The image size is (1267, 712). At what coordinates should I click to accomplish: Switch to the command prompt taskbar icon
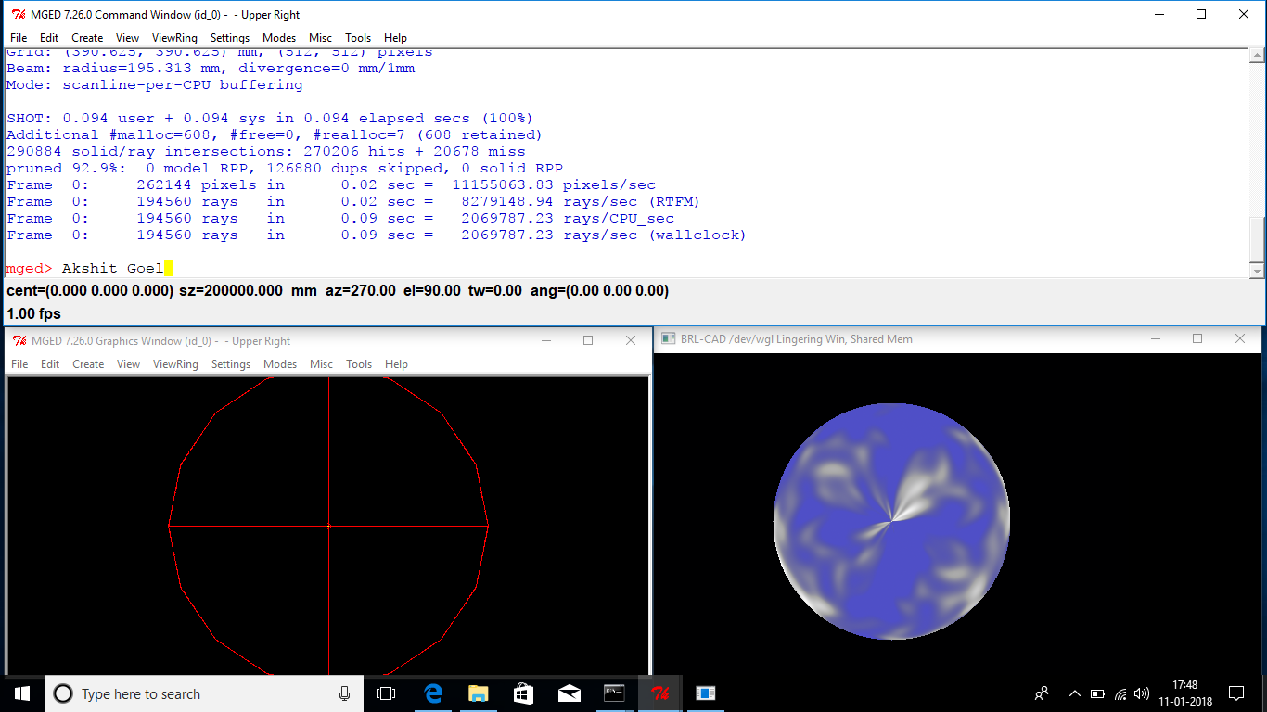click(614, 693)
